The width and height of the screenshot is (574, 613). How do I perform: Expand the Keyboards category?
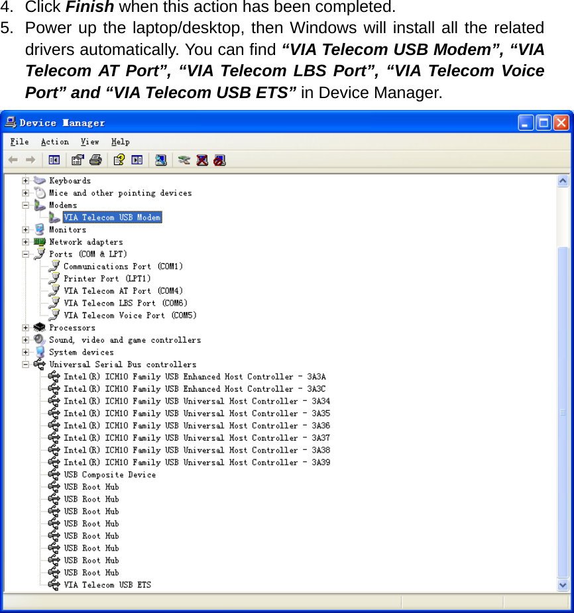click(25, 180)
